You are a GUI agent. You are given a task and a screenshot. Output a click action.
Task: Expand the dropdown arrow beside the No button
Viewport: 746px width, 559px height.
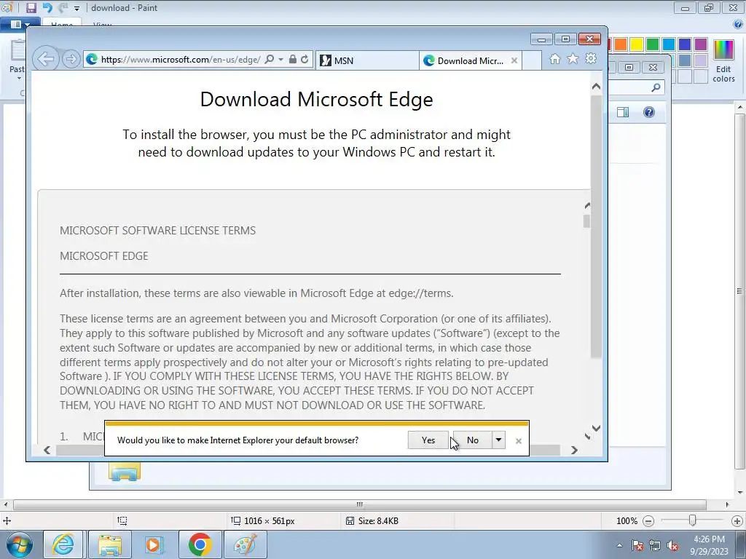pos(498,440)
